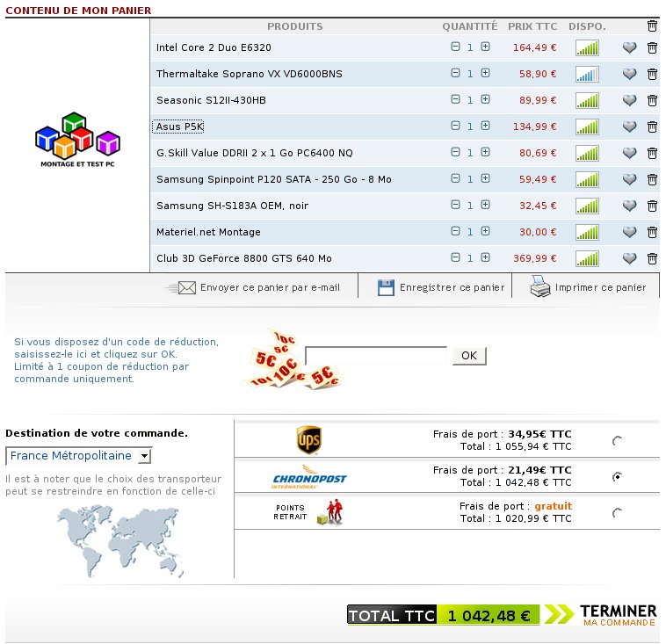The width and height of the screenshot is (666, 644).
Task: Decrease quantity of Samsung SH-S183A OEM
Action: click(x=455, y=205)
